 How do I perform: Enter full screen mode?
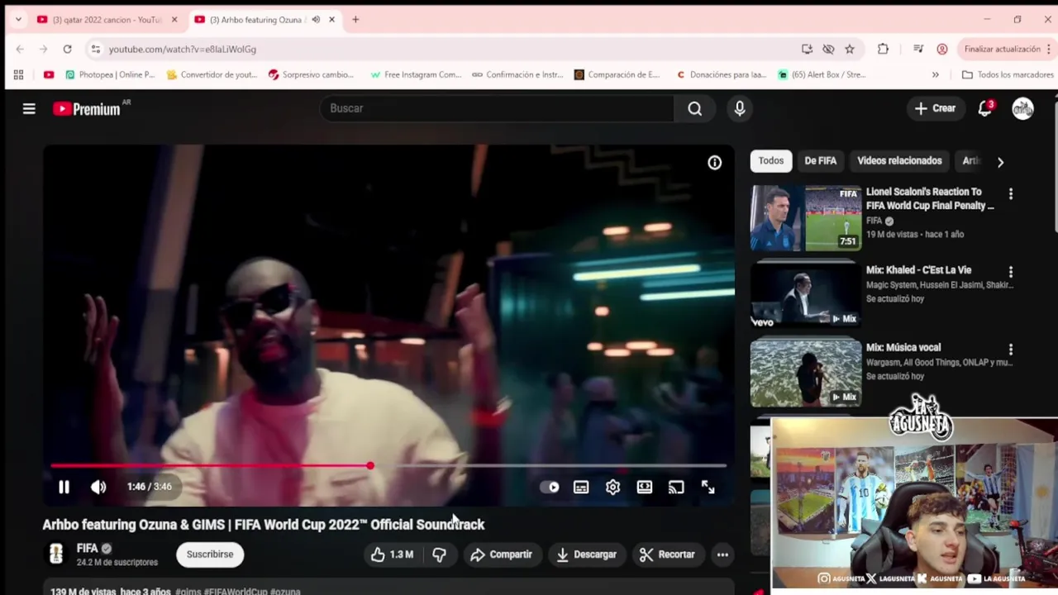pyautogui.click(x=708, y=487)
